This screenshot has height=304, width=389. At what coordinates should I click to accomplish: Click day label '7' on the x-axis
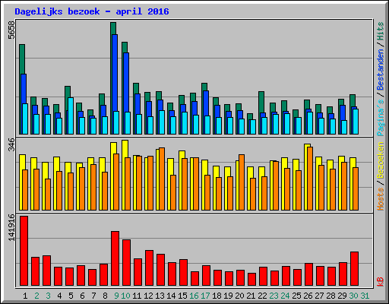point(93,296)
